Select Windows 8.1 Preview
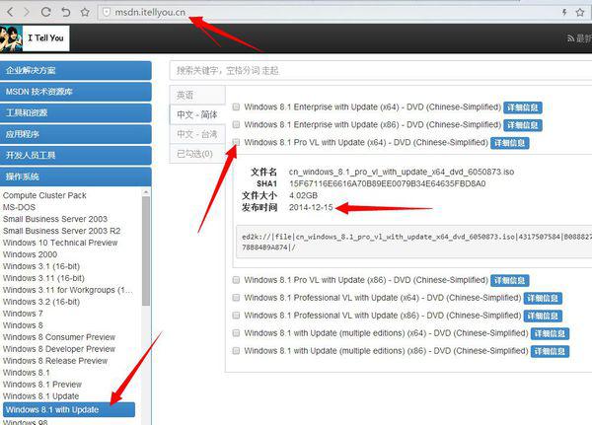The height and width of the screenshot is (425, 592). click(42, 385)
